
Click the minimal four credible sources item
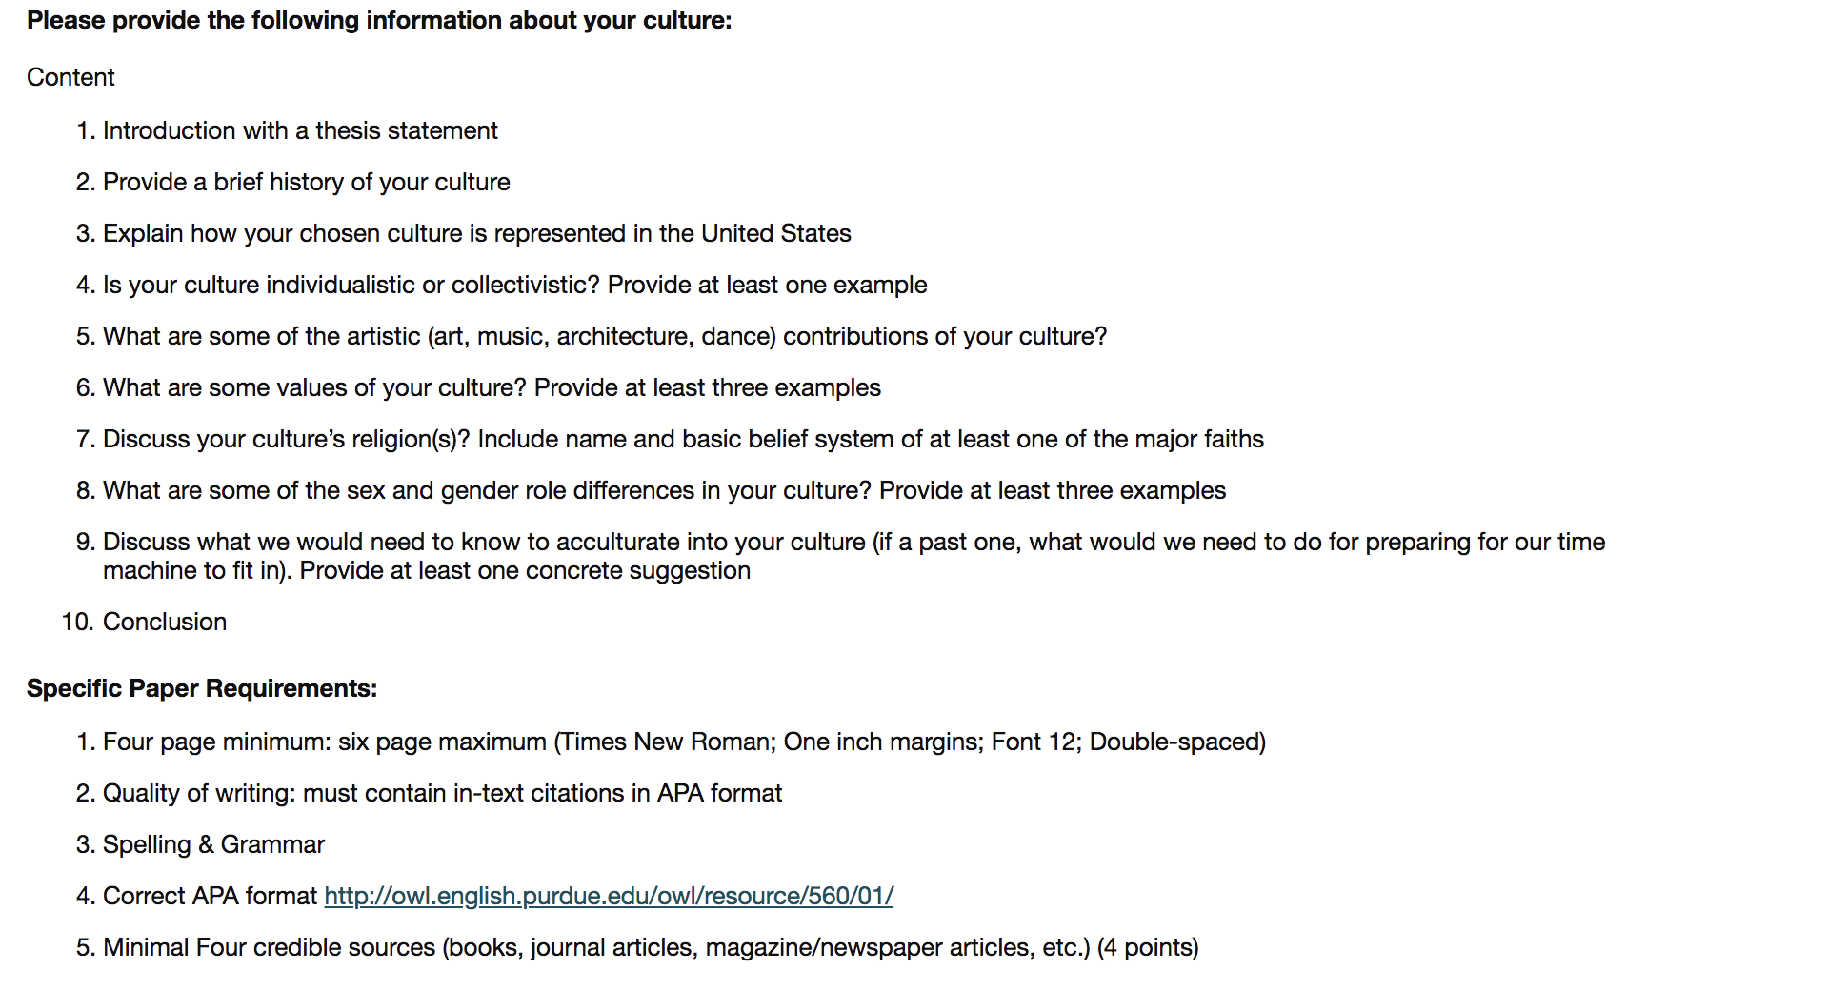pos(651,947)
